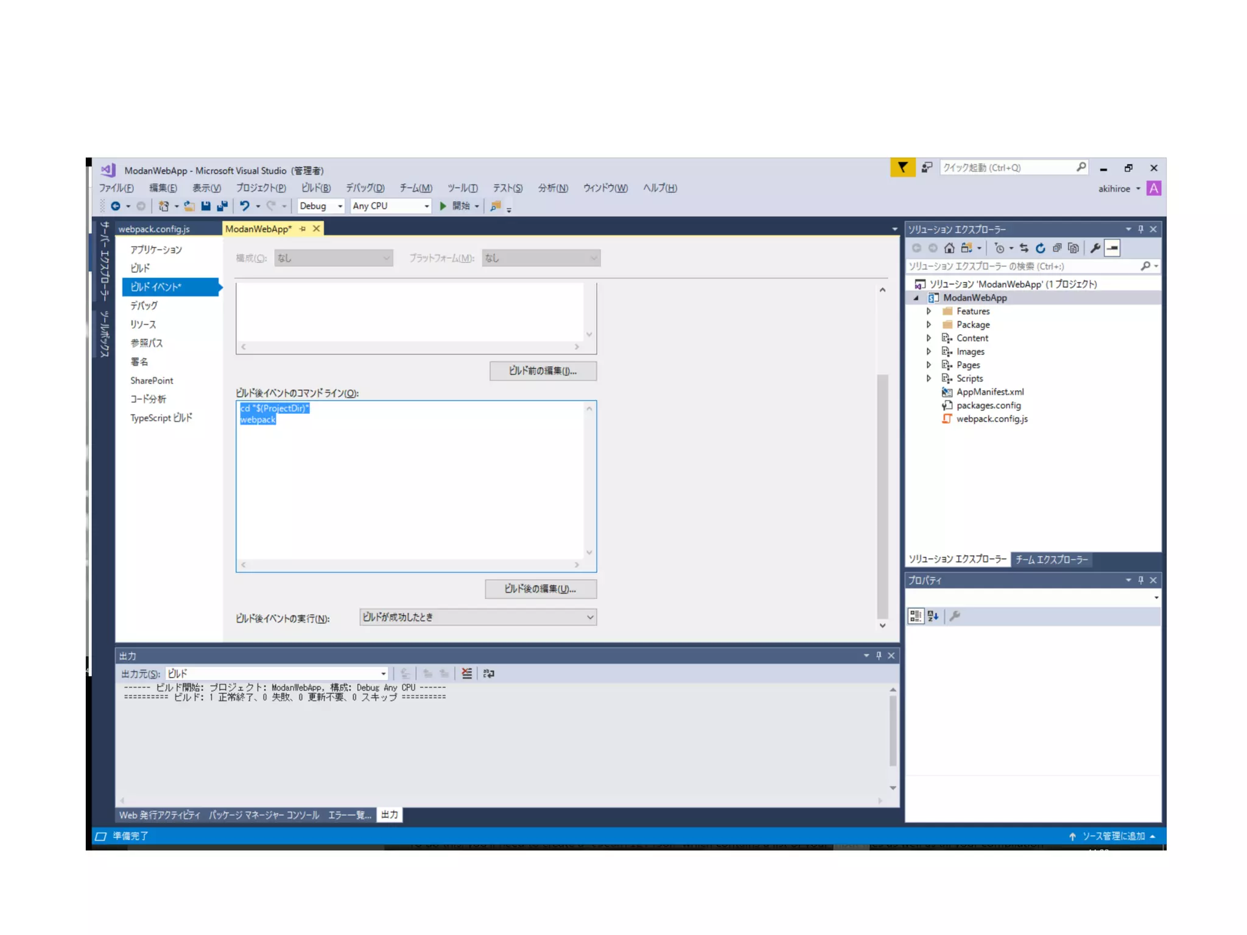Toggle Preview Selected Items button in Solution Explorer

click(x=1112, y=248)
